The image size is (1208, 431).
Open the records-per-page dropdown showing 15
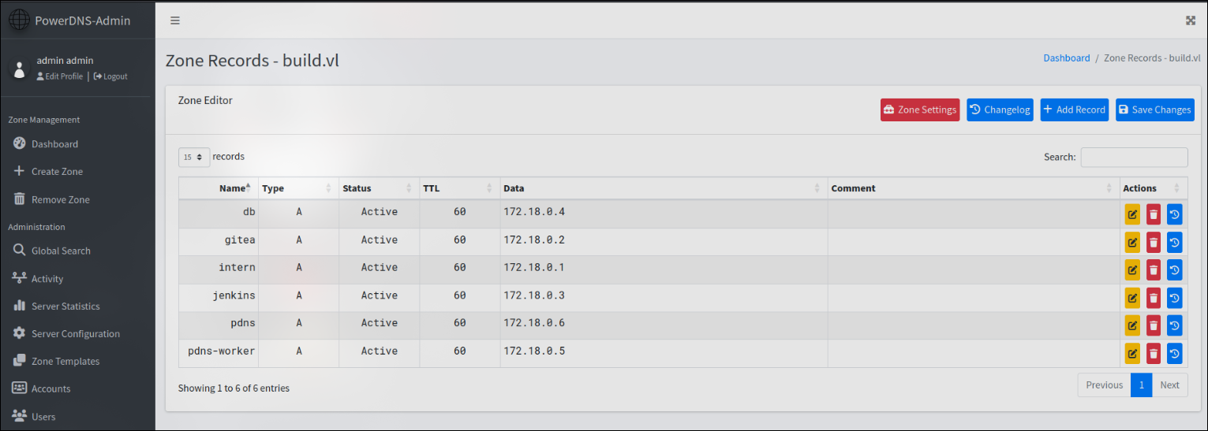[194, 157]
